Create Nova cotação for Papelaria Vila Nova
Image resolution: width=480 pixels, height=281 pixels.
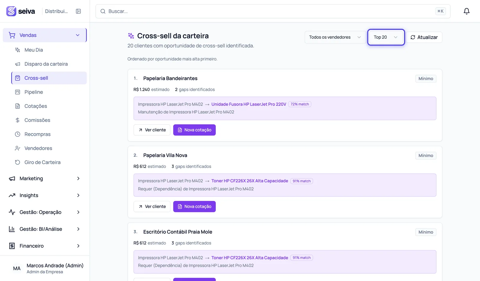tap(194, 206)
